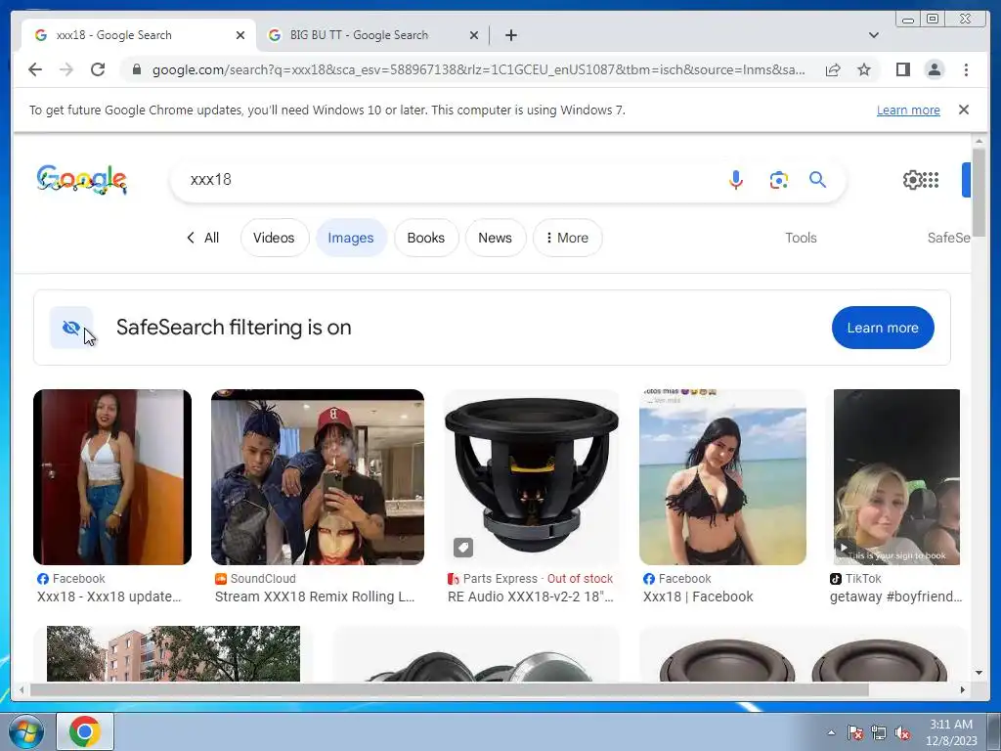1001x751 pixels.
Task: Search by image with Google Lens icon
Action: (x=778, y=180)
